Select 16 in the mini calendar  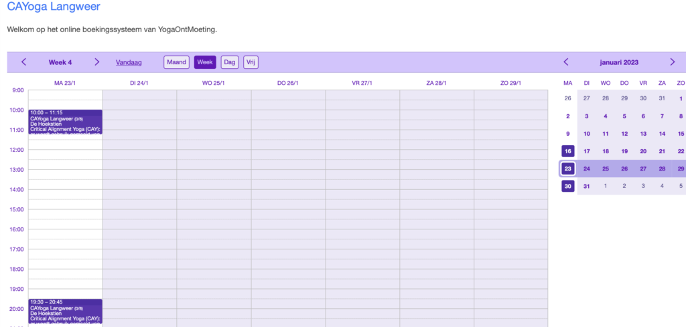point(568,151)
